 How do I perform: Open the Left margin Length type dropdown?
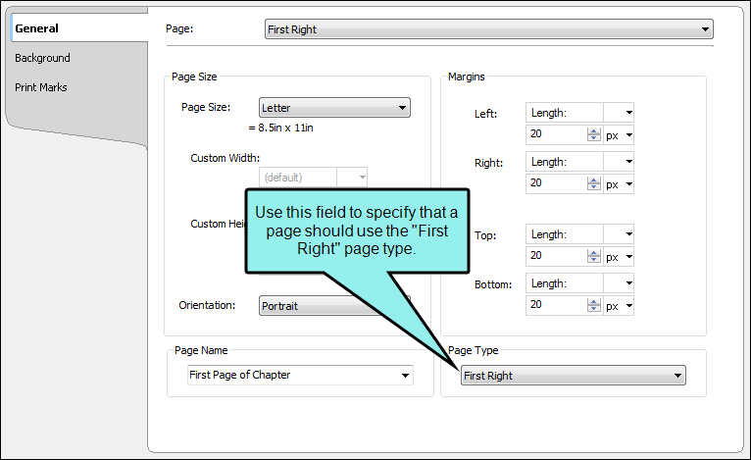pos(579,113)
